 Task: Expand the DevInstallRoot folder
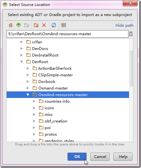(x=22, y=55)
